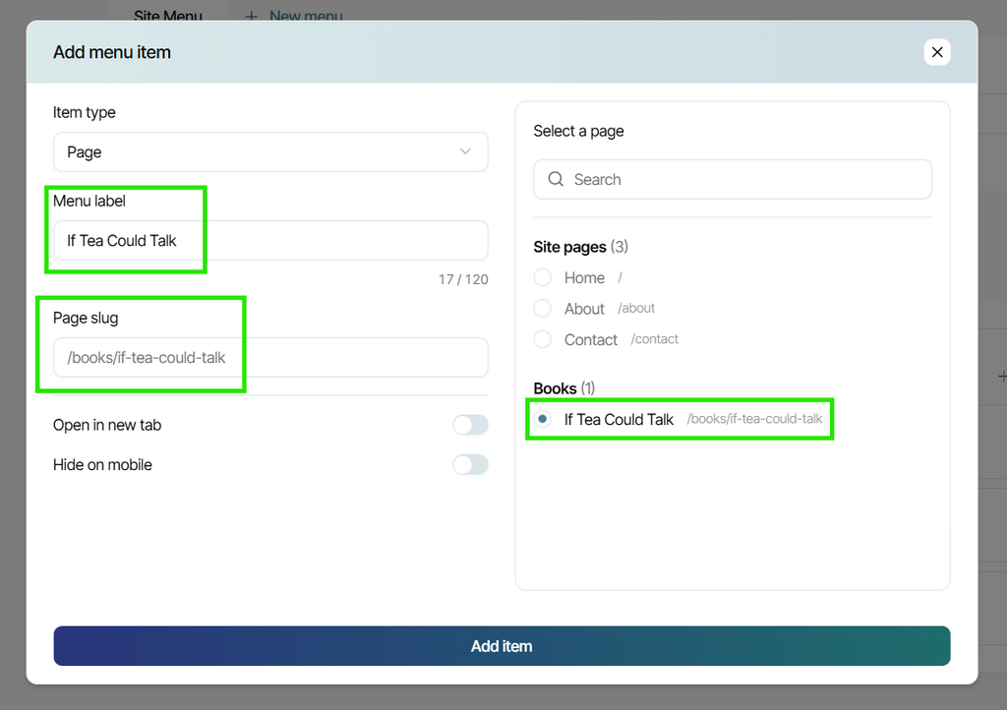Select the If Tea Could Talk book radio
Image resolution: width=1007 pixels, height=710 pixels.
click(x=543, y=419)
